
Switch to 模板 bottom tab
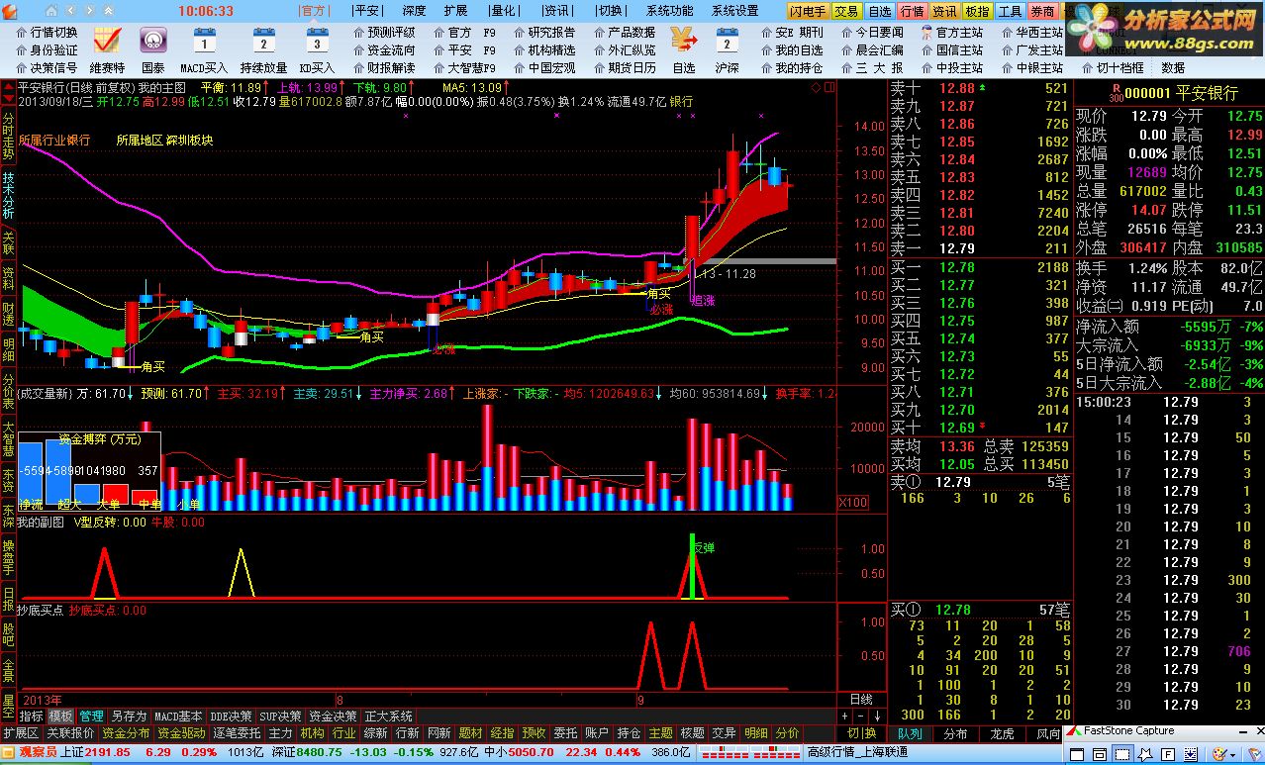click(x=60, y=716)
